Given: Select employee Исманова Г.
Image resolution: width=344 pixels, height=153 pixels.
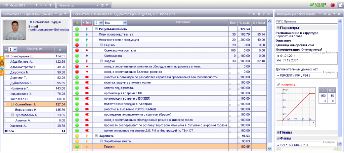Looking at the screenshot, I should [x=35, y=88].
